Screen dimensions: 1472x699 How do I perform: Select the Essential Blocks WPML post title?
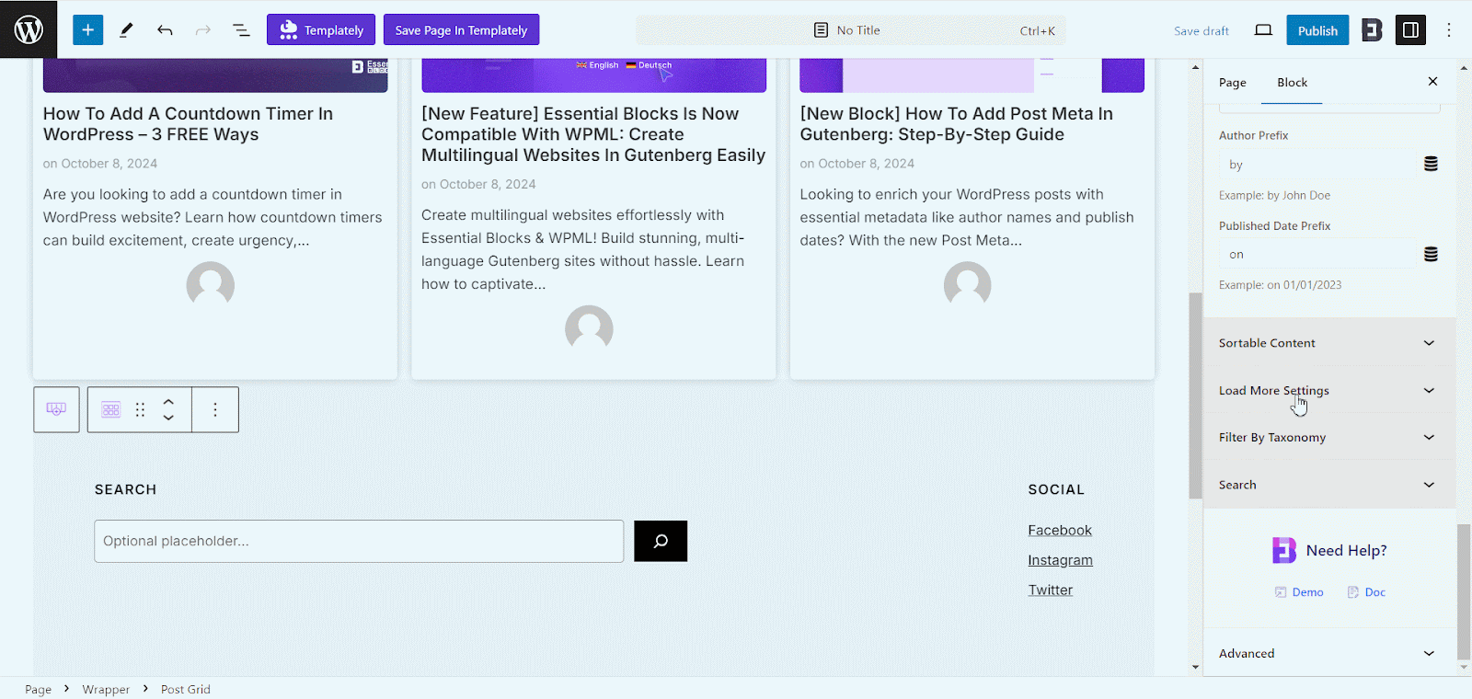click(593, 134)
